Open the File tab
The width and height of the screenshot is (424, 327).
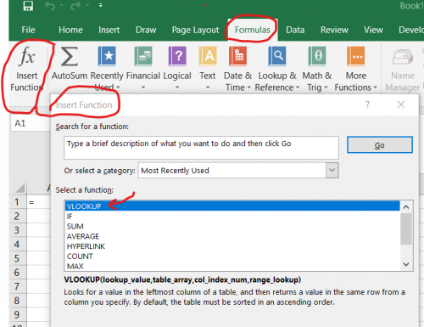click(x=28, y=30)
